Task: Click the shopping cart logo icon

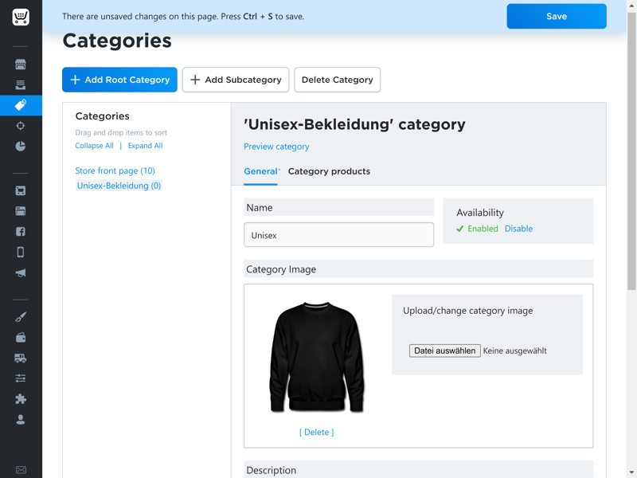Action: [x=21, y=17]
